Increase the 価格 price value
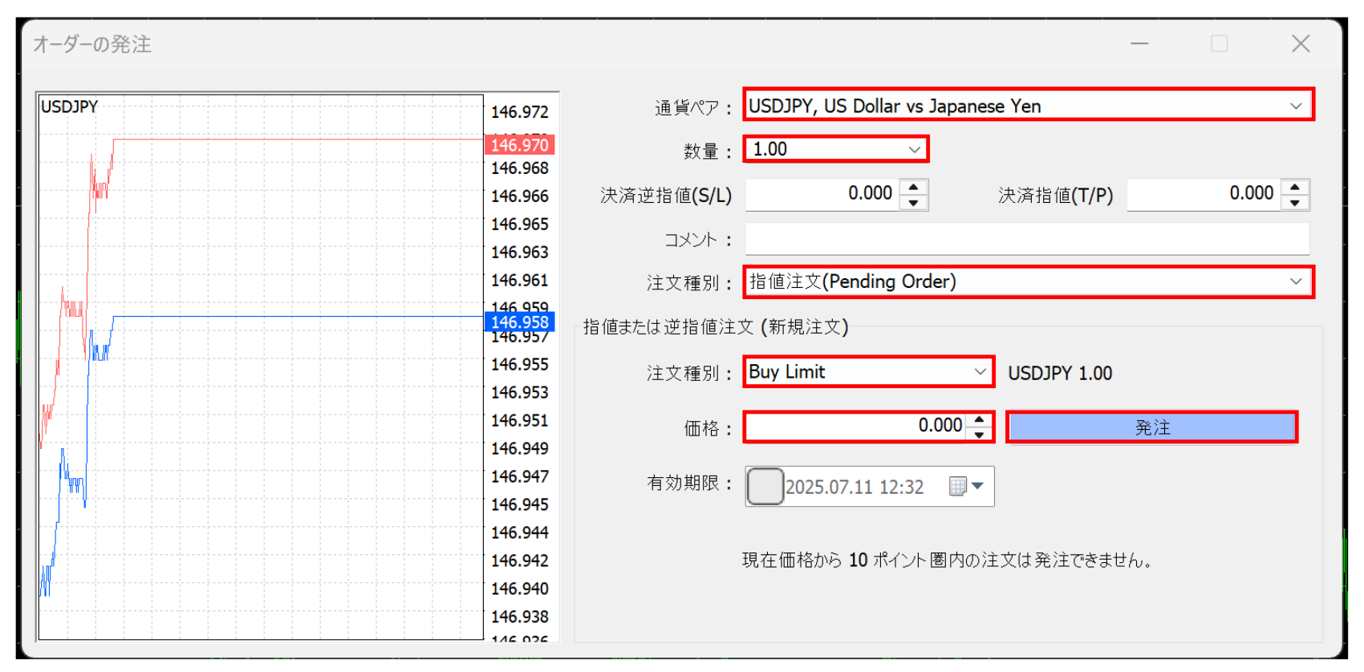Screen dimensions: 1364x672 [x=979, y=419]
